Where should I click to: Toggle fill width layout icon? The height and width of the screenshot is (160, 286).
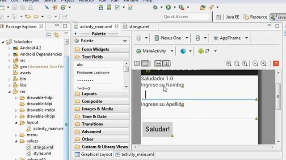click(x=158, y=64)
